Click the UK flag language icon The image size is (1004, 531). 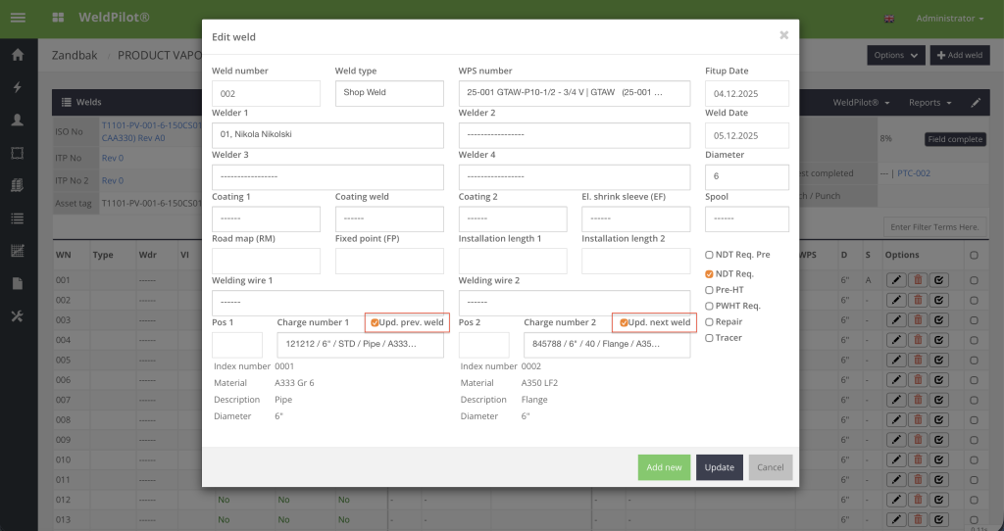tap(889, 19)
